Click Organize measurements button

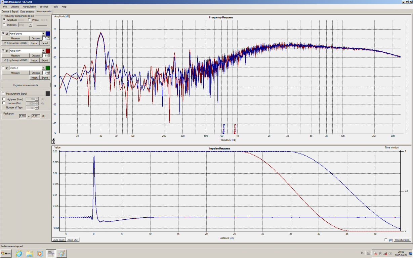click(26, 85)
